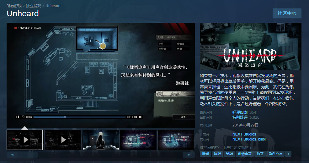Click the red recording indicator in video
This screenshot has height=163, width=309.
tap(16, 28)
